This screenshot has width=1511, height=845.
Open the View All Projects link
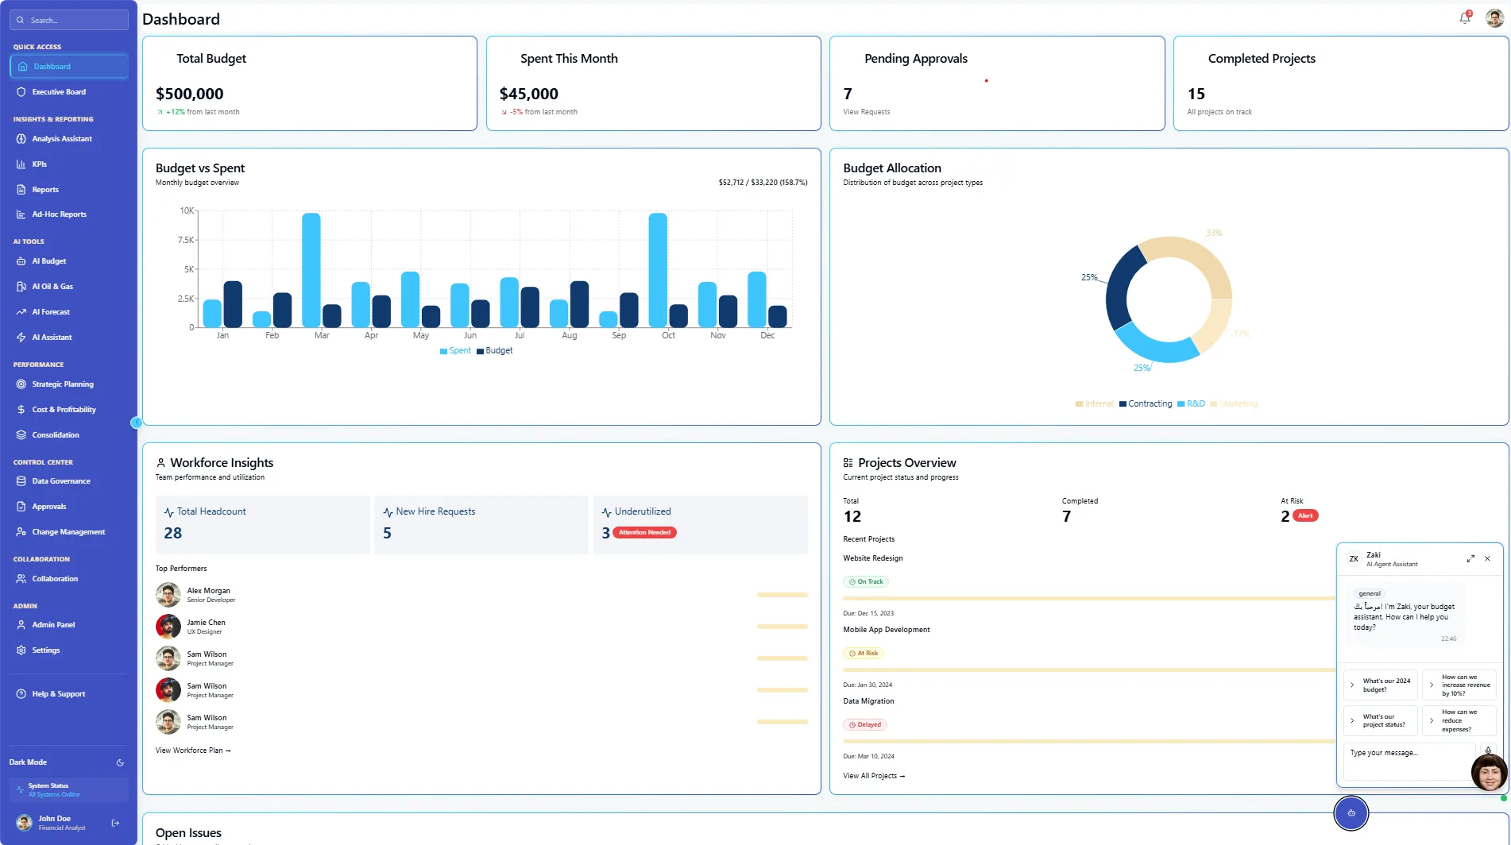click(x=874, y=776)
